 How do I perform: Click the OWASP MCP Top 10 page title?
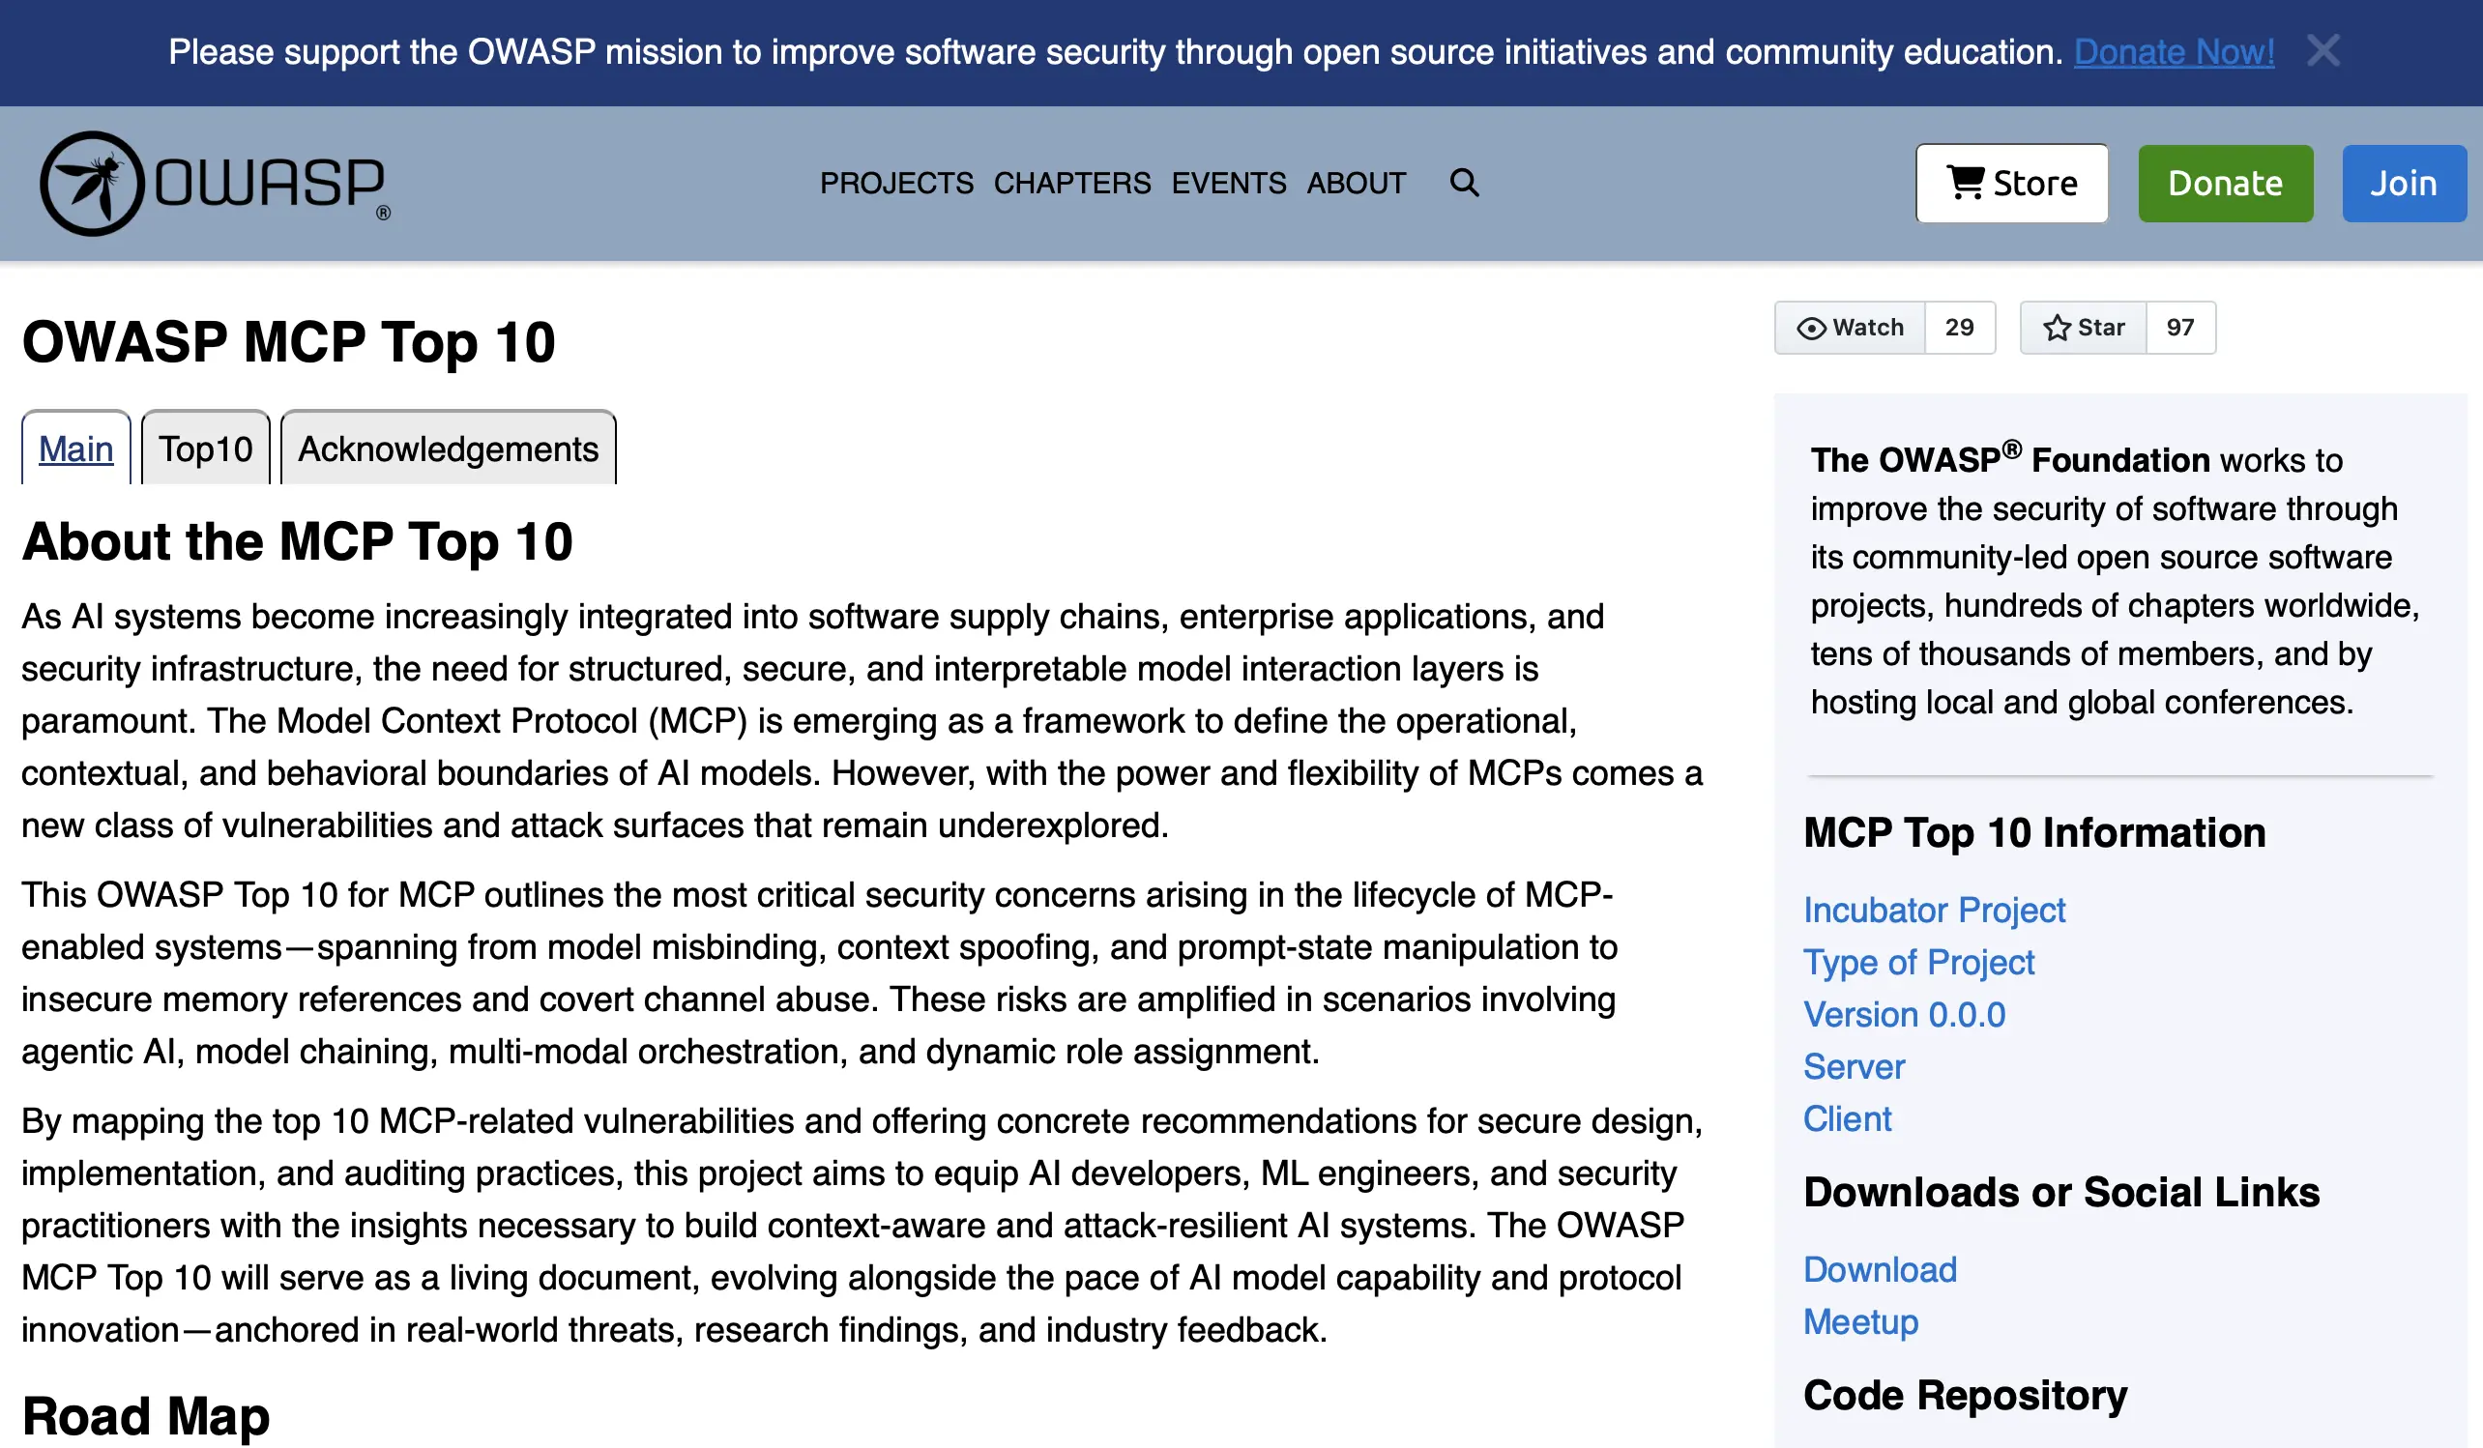pyautogui.click(x=289, y=342)
